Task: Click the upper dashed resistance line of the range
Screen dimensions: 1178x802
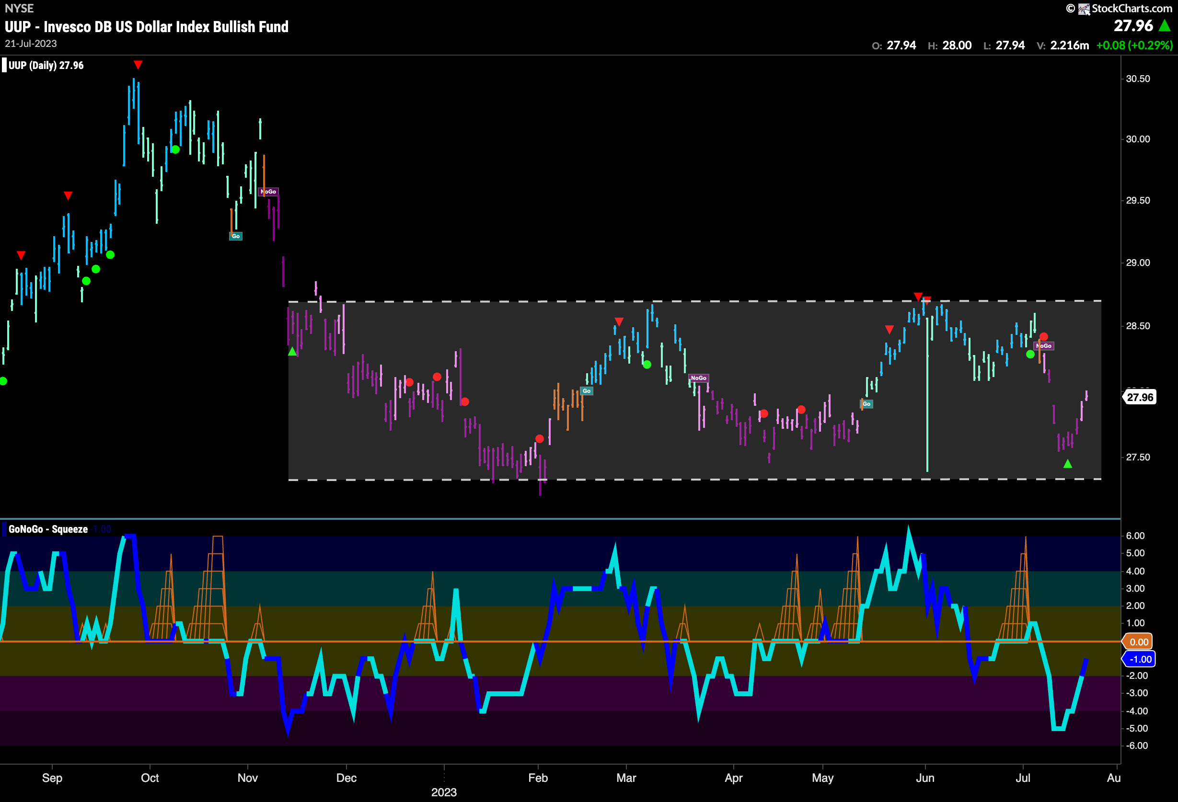Action: 694,301
